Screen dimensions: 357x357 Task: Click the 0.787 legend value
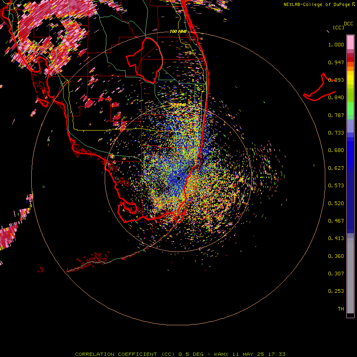coord(336,115)
